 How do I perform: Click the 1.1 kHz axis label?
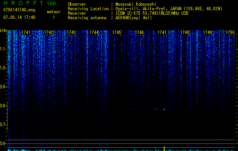3,49
